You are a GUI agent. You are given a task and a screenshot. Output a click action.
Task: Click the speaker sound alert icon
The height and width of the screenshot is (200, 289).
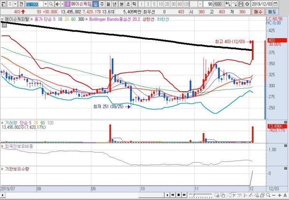58,4
